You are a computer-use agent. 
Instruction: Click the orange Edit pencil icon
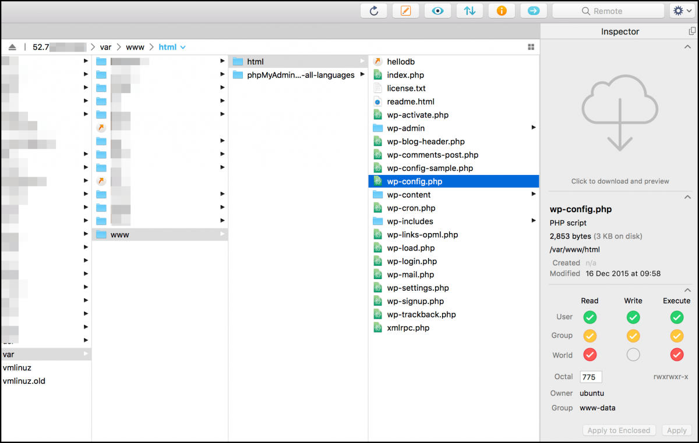[x=405, y=10]
